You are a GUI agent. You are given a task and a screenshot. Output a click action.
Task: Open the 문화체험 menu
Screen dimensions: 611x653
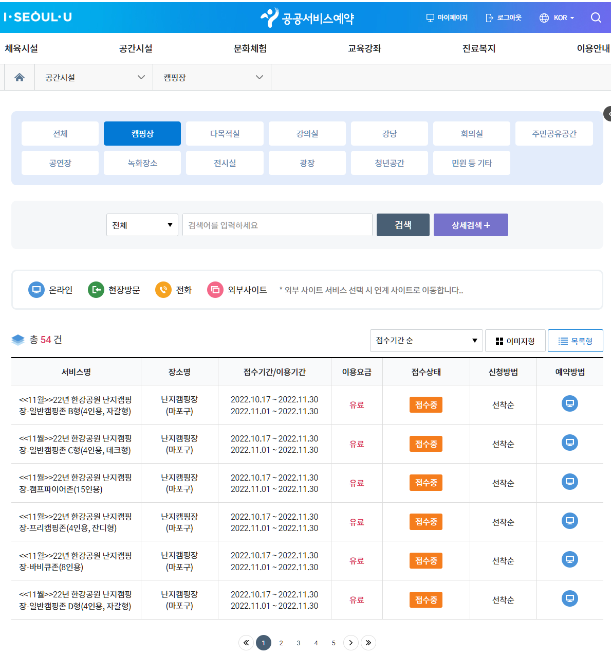(250, 48)
